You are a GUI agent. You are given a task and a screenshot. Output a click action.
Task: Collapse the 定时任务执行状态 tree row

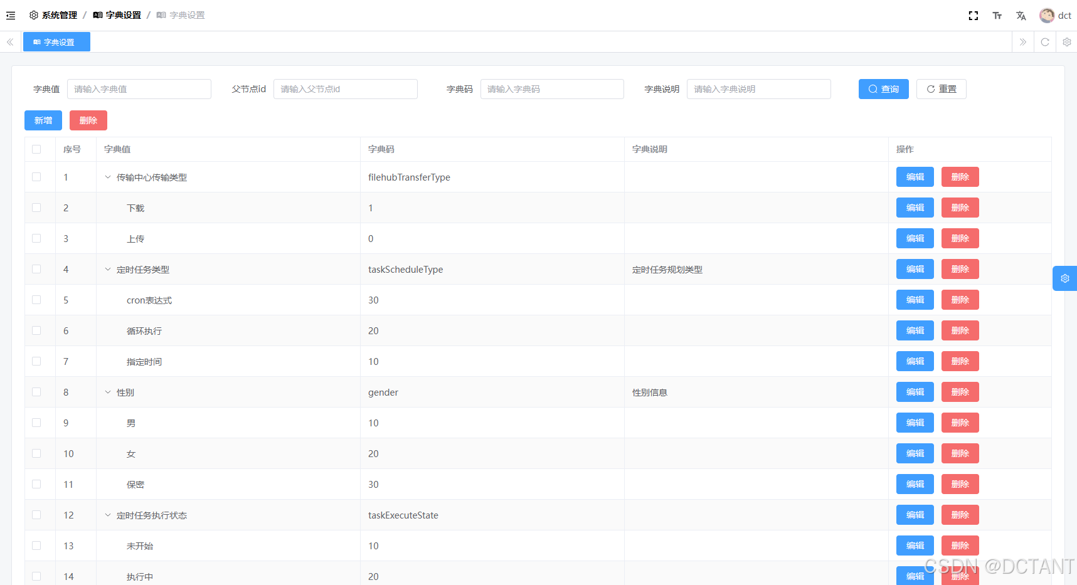[108, 515]
